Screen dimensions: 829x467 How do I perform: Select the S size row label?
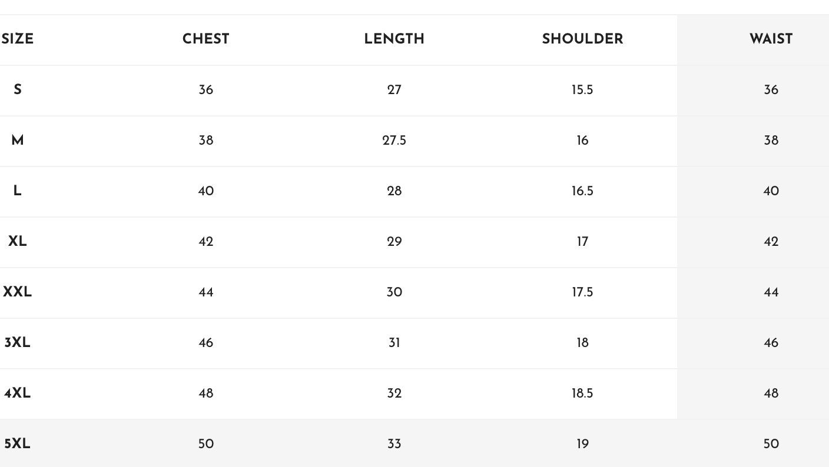[18, 90]
